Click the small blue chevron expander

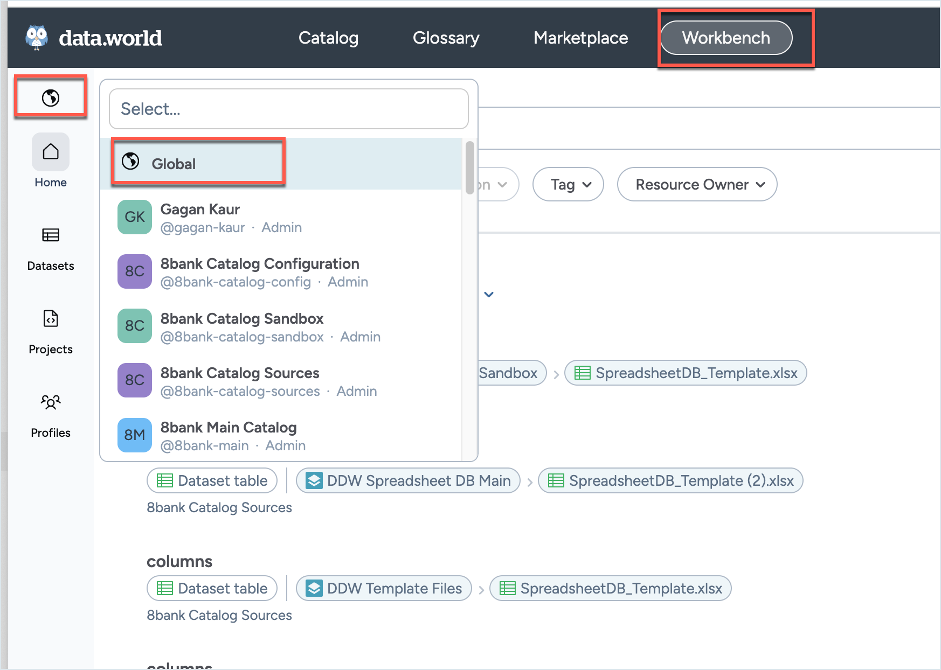(x=489, y=295)
